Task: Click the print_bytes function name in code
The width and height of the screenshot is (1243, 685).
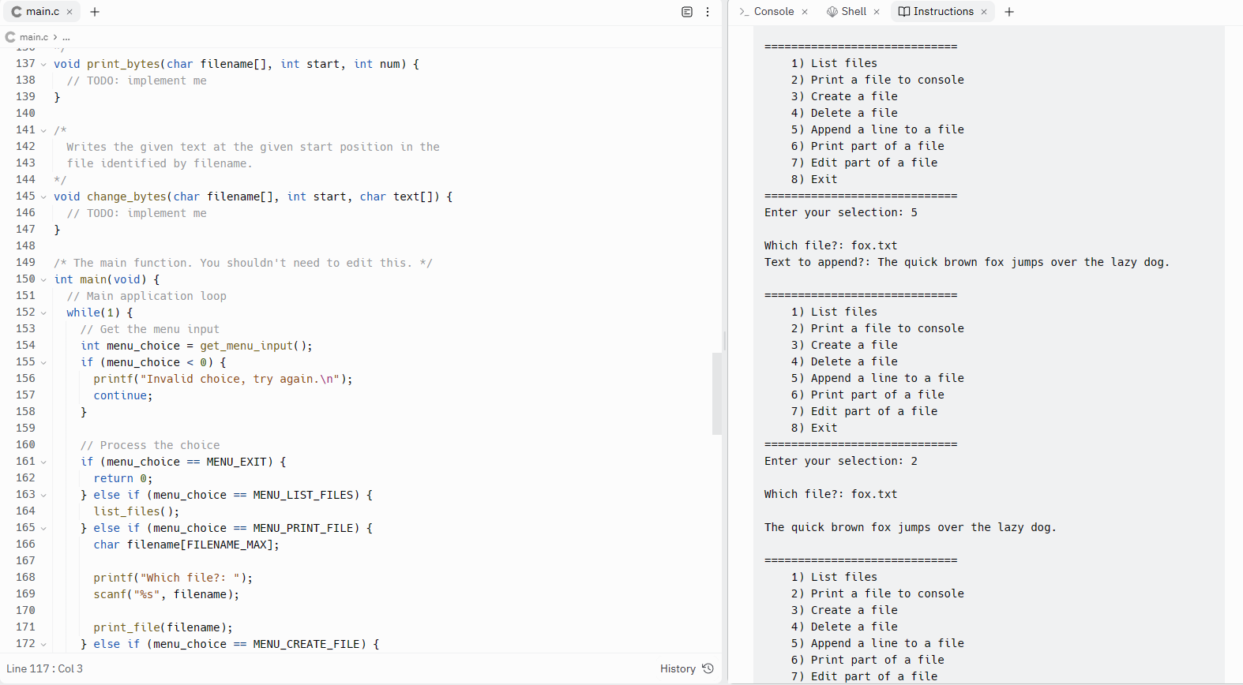Action: tap(123, 64)
